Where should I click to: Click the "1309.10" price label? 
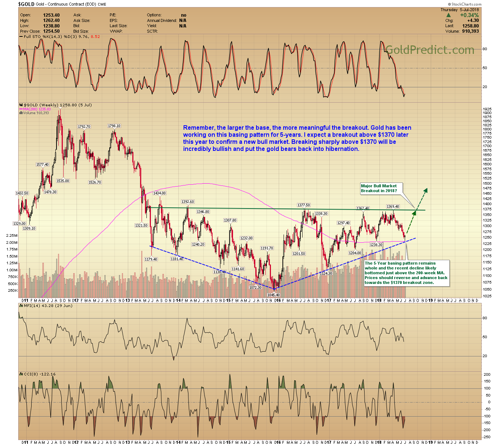(x=29, y=229)
